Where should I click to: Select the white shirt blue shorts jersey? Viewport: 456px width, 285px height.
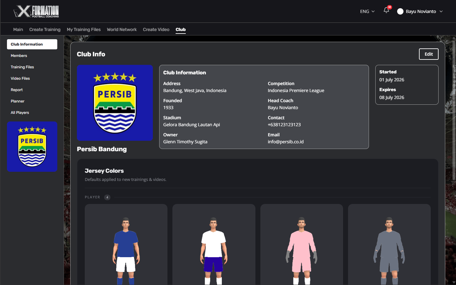click(214, 245)
